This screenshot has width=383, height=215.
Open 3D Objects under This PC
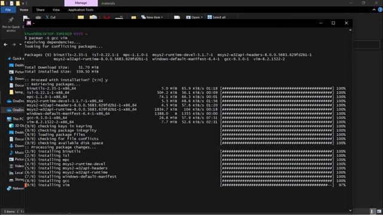pyautogui.click(x=17, y=126)
